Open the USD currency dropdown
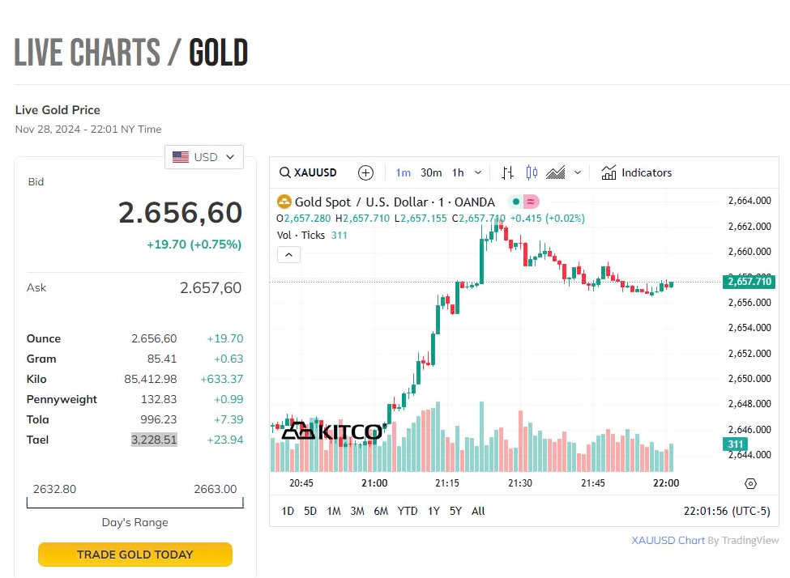790x578 pixels. 204,157
